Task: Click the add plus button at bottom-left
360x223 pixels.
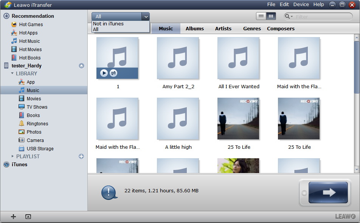Action: [x=13, y=217]
